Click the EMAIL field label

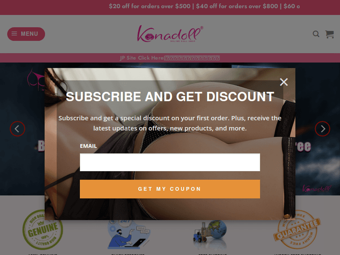click(88, 146)
